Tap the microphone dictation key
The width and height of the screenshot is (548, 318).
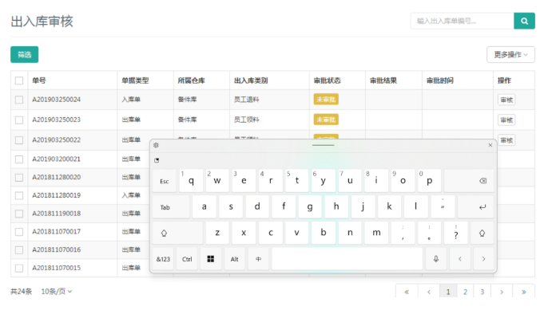click(x=436, y=259)
